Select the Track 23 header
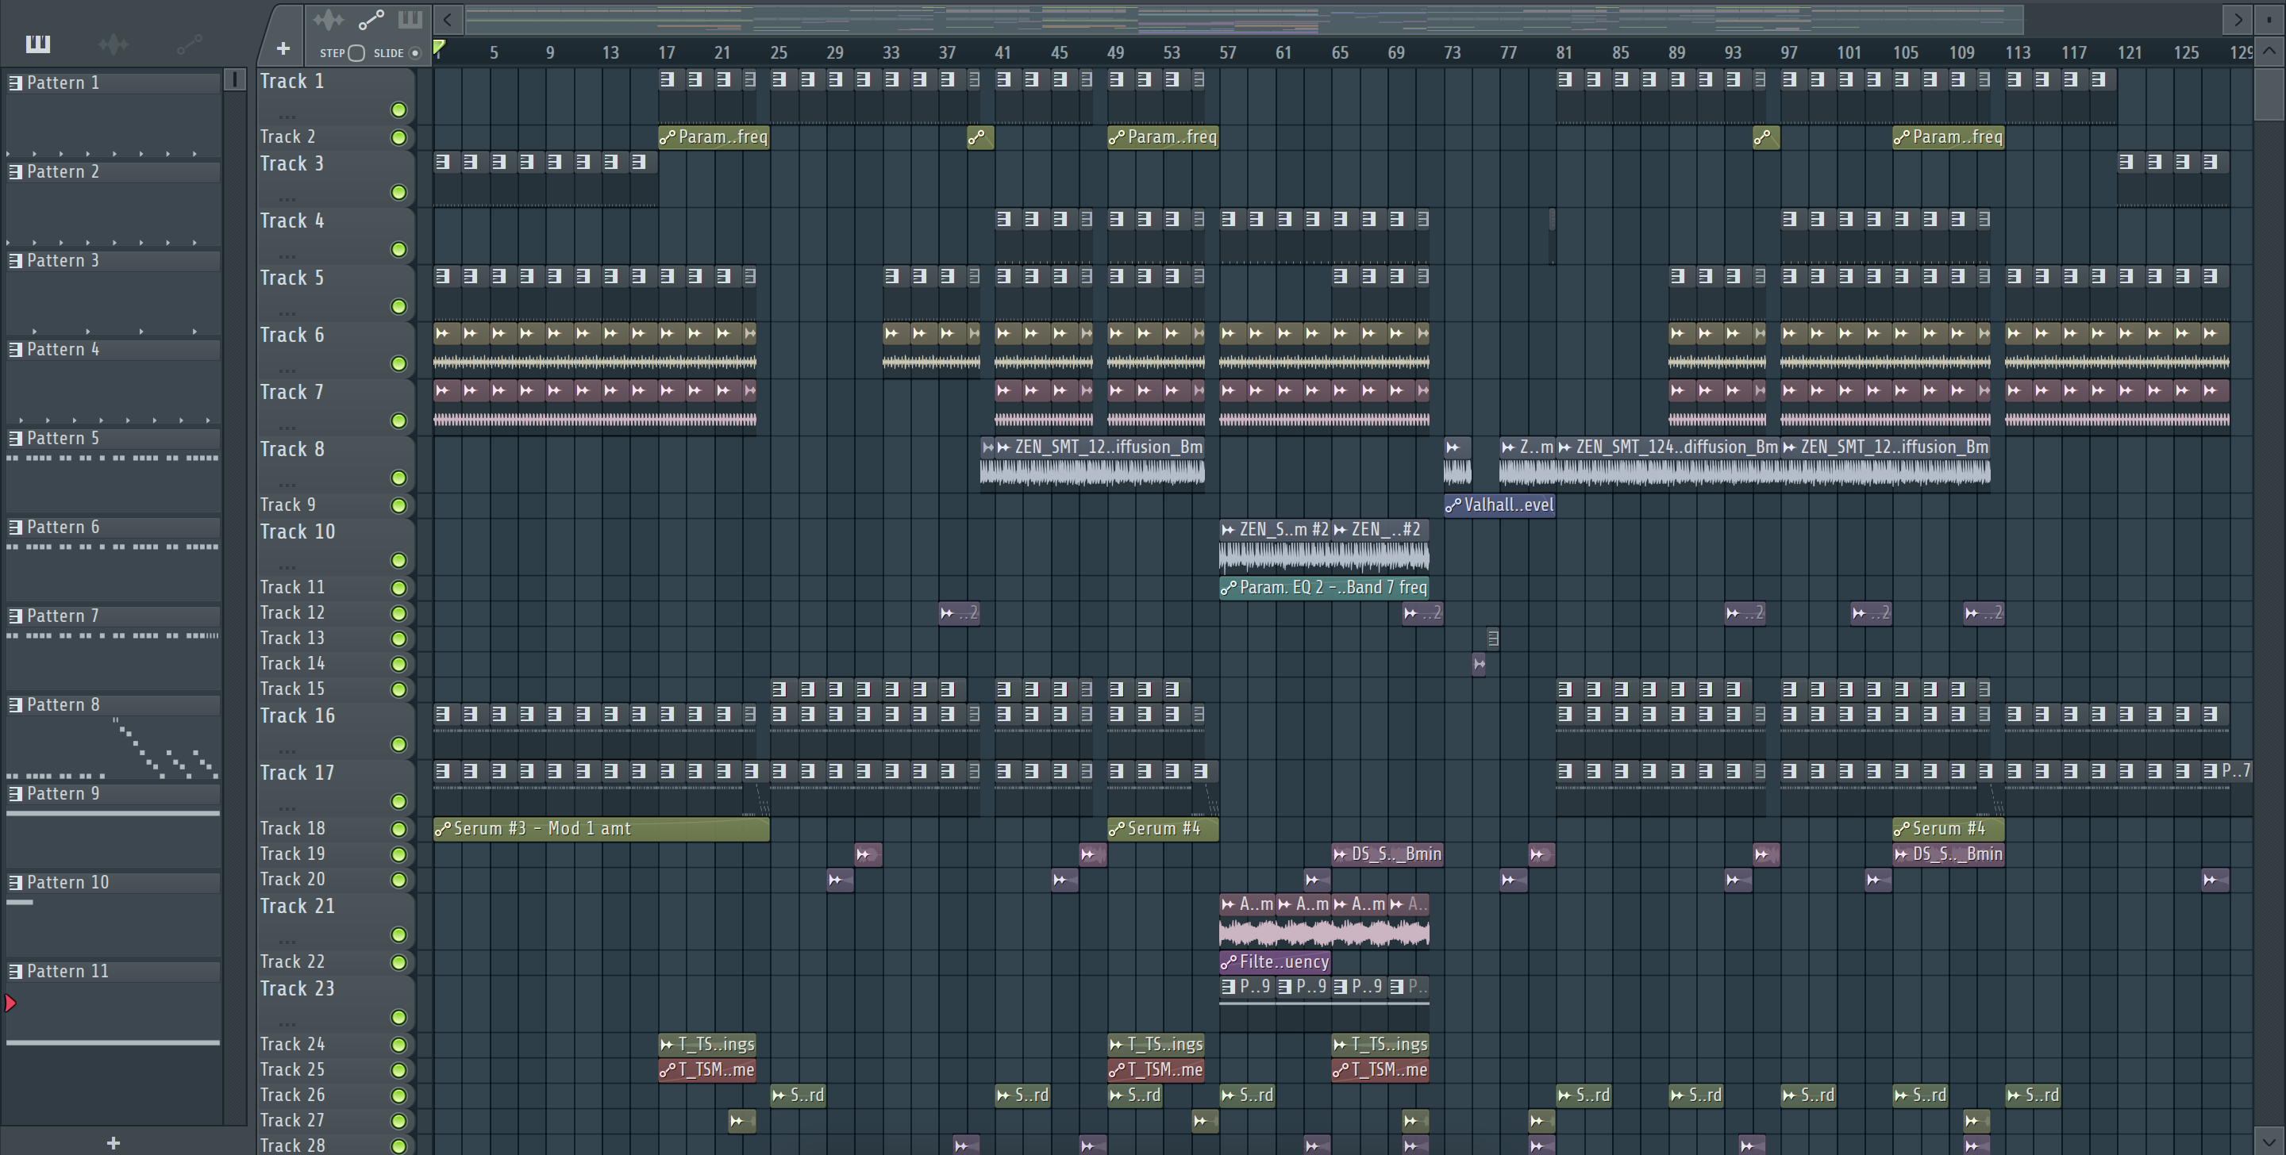 [336, 1003]
